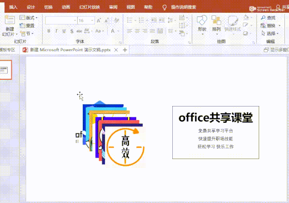Toggle Underline formatting
Viewport: 289px width, 203px height.
[64, 31]
